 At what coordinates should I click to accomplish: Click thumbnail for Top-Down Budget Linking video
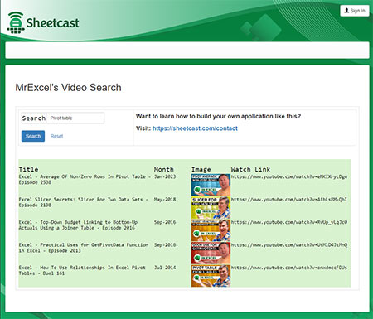pyautogui.click(x=211, y=230)
